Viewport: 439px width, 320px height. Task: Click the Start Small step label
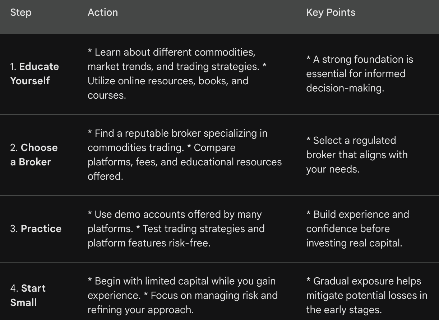click(28, 295)
